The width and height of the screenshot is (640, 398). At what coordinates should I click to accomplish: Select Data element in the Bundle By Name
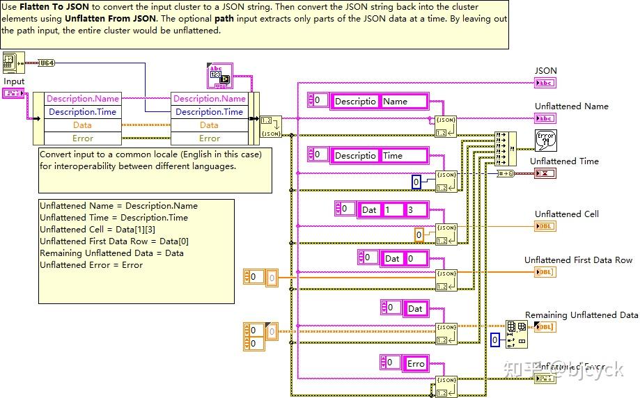[x=210, y=125]
